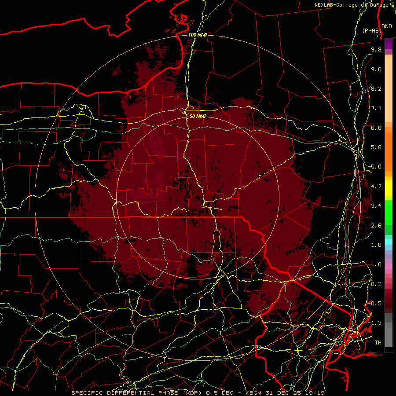The image size is (396, 396).
Task: Click the 5.8 value on color scale
Action: point(376,147)
